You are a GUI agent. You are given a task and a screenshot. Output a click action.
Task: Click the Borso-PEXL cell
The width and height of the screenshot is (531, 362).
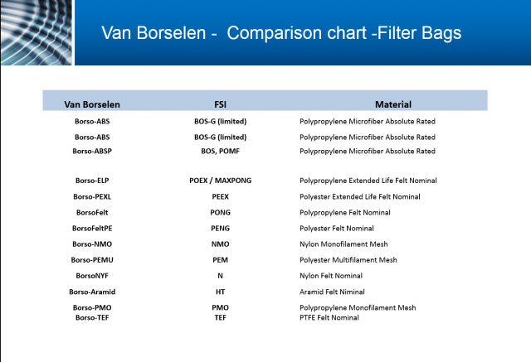point(92,196)
